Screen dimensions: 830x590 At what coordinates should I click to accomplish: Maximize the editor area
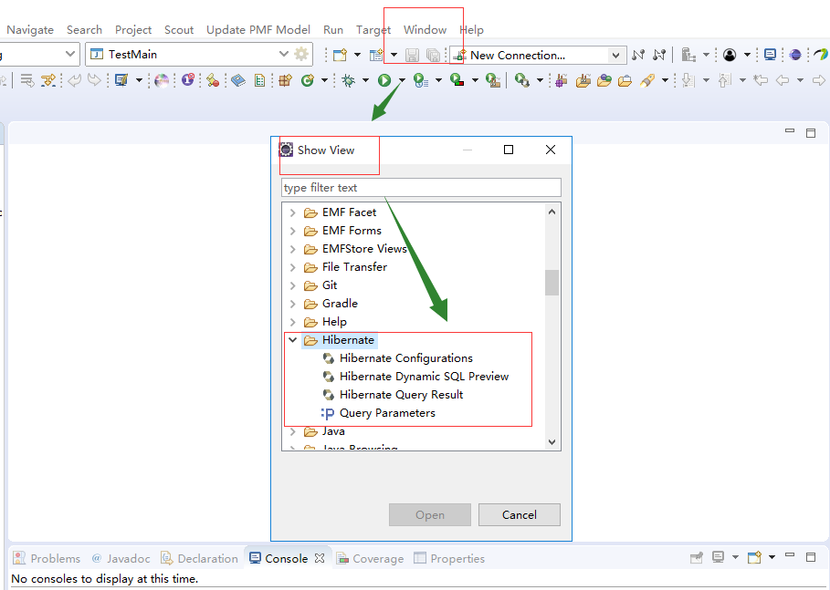click(x=811, y=133)
